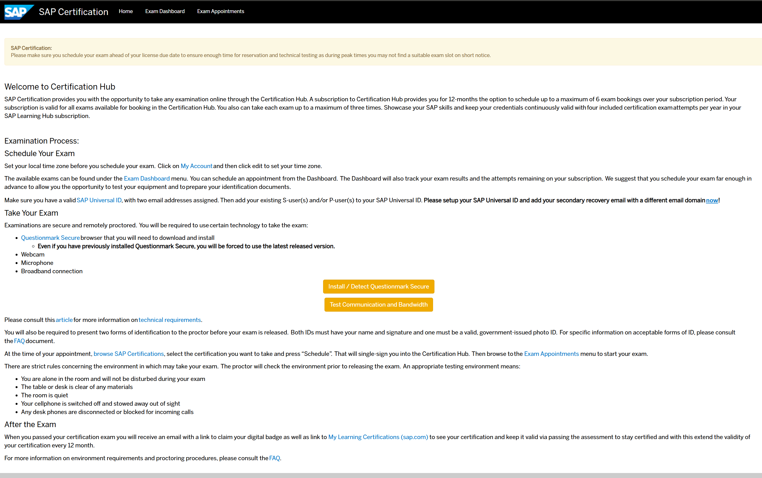Image resolution: width=762 pixels, height=478 pixels.
Task: Open the technical requirements link
Action: pyautogui.click(x=169, y=320)
